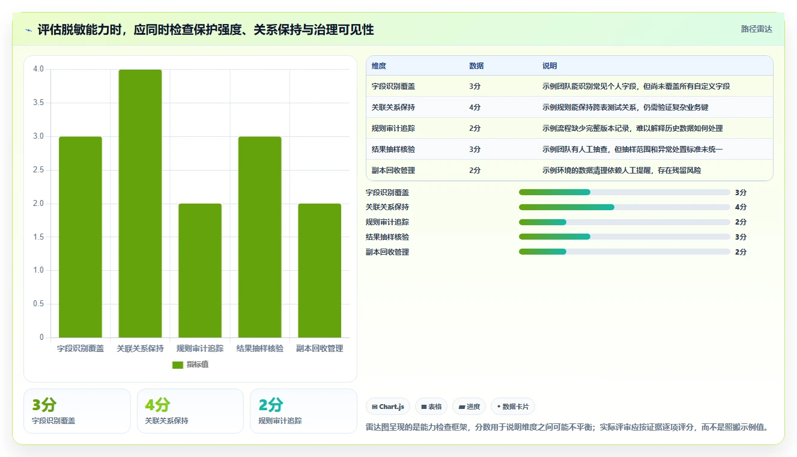Click the 字段识别覆盖 bar in the chart
The width and height of the screenshot is (797, 457).
tap(80, 237)
